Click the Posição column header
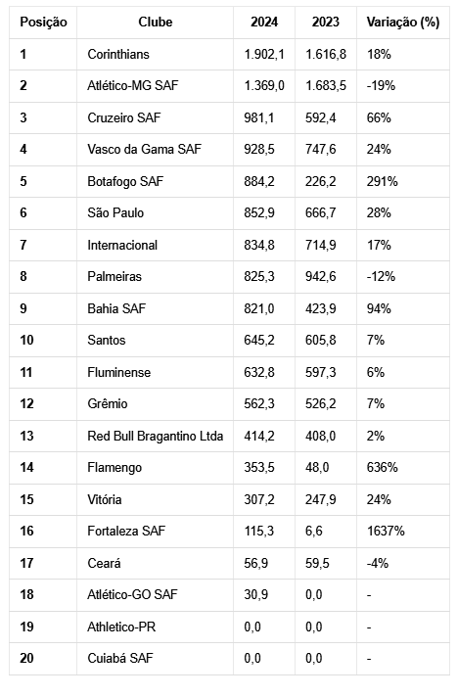457x697 pixels. click(43, 22)
